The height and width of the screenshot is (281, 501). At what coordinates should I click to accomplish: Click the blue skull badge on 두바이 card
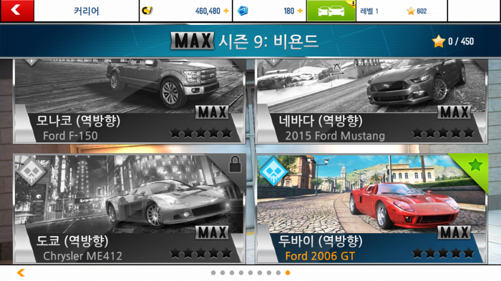[273, 171]
